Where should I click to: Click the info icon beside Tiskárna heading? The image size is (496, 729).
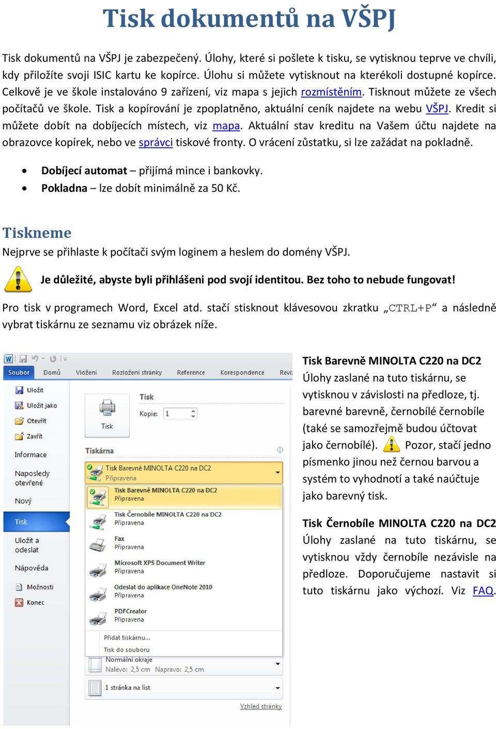[280, 450]
